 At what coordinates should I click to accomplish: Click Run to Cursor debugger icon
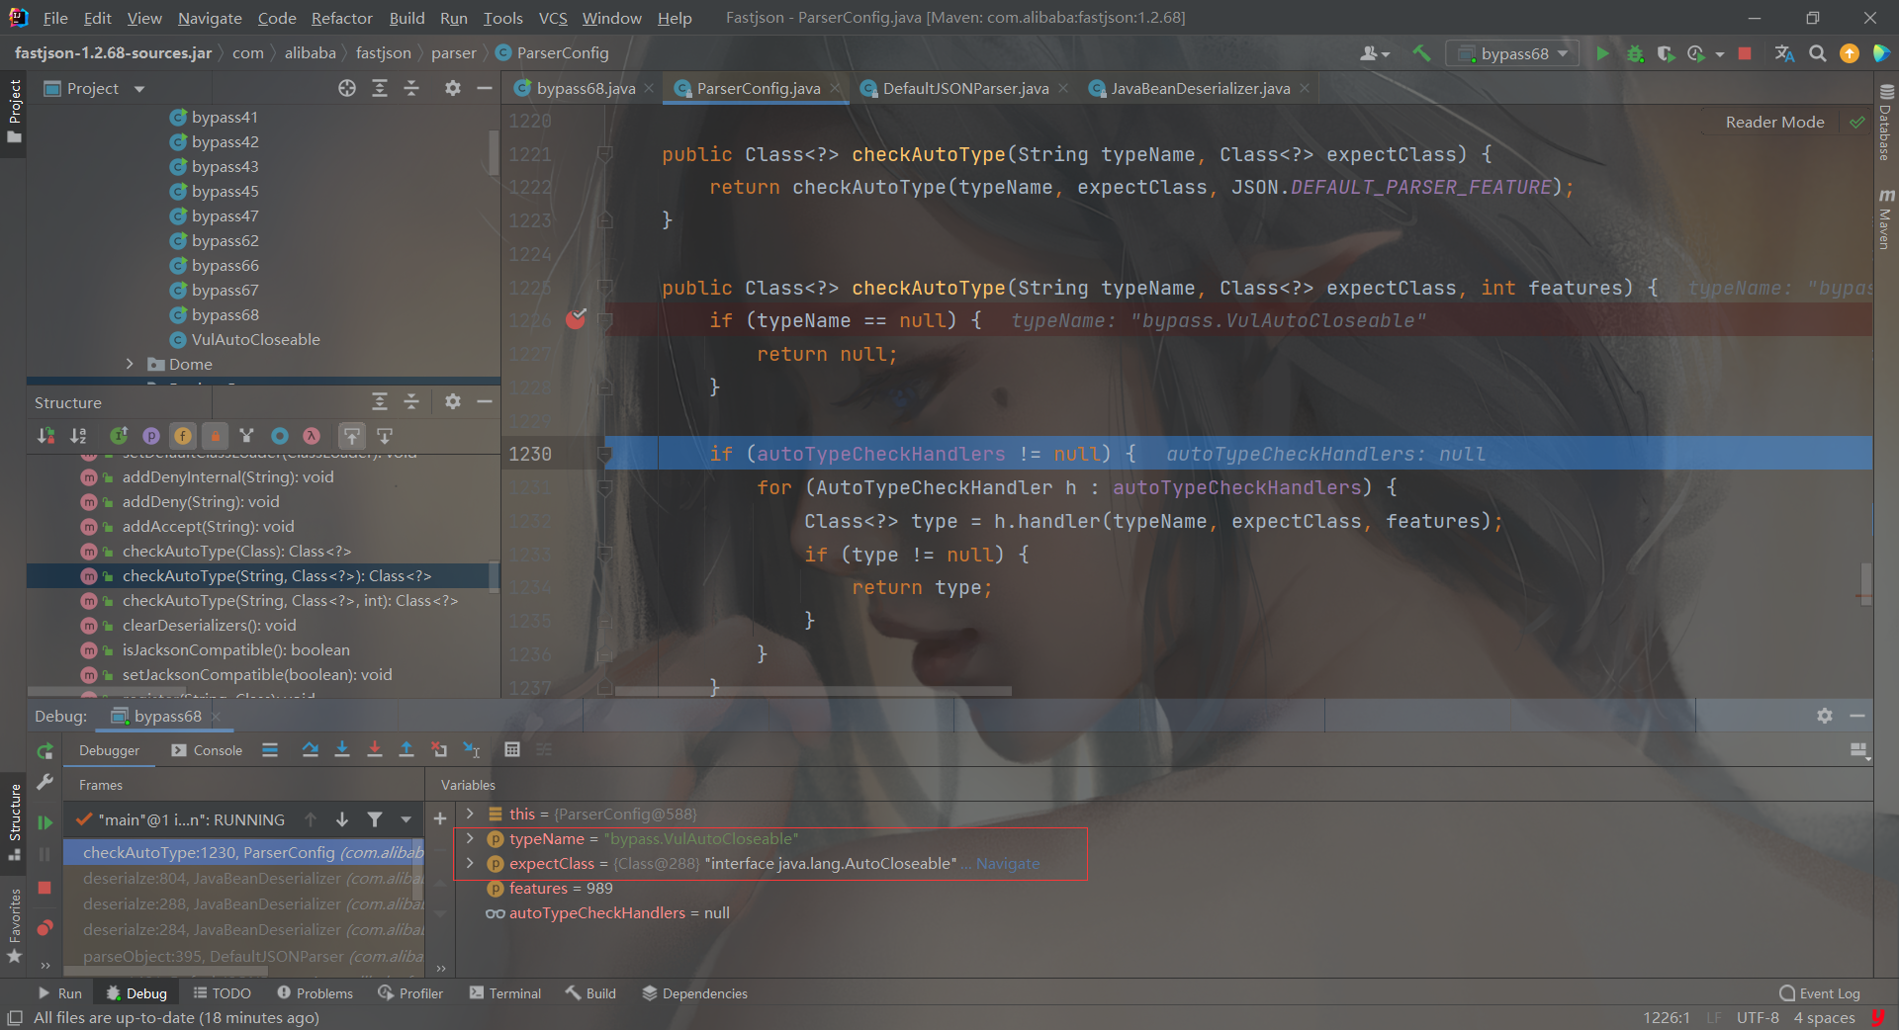(x=472, y=750)
